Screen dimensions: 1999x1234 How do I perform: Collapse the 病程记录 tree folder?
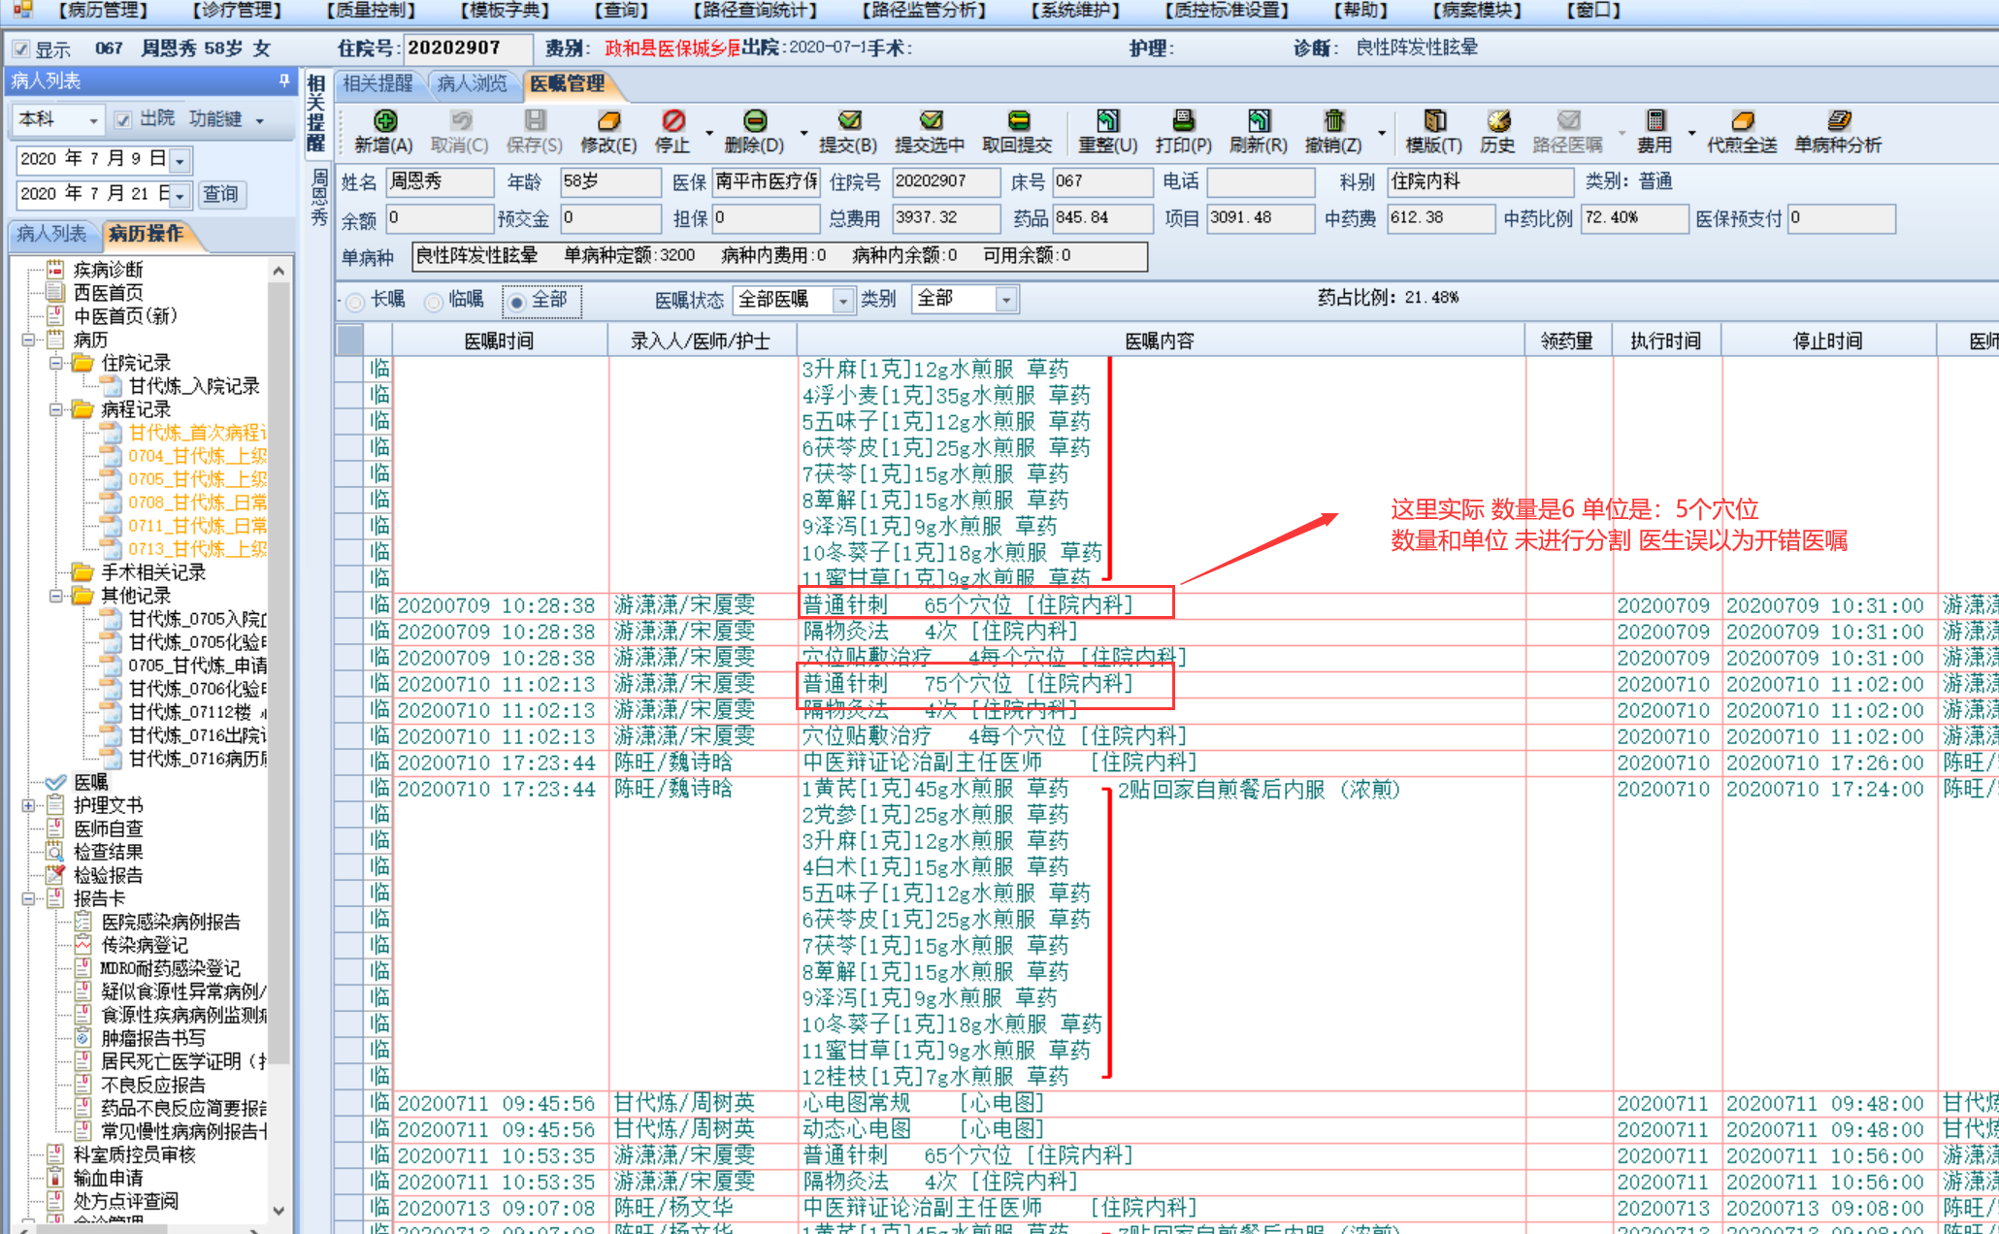click(x=56, y=409)
